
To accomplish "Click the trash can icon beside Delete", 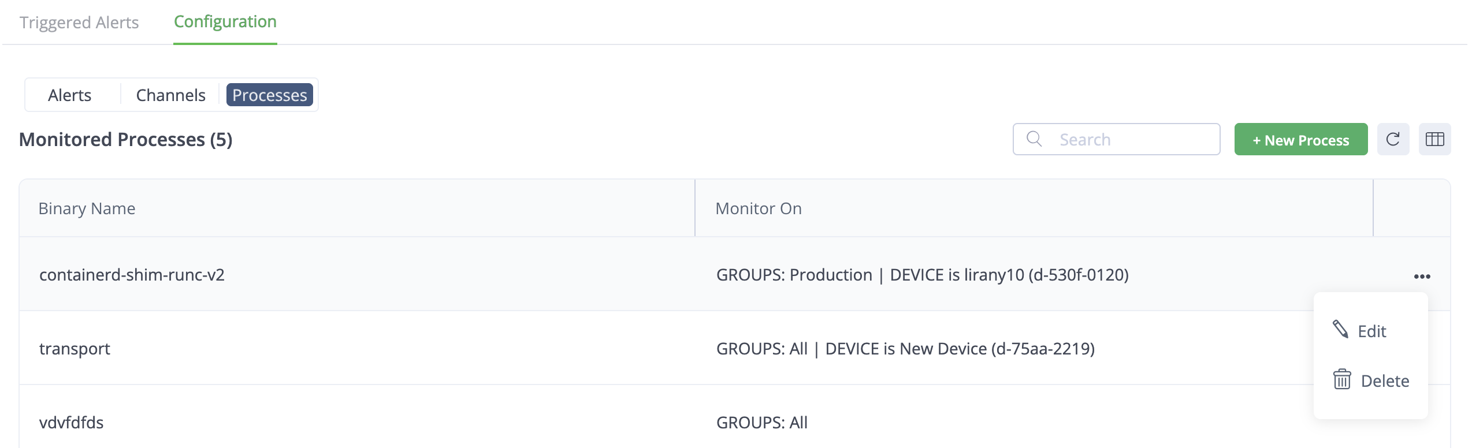I will [x=1341, y=380].
